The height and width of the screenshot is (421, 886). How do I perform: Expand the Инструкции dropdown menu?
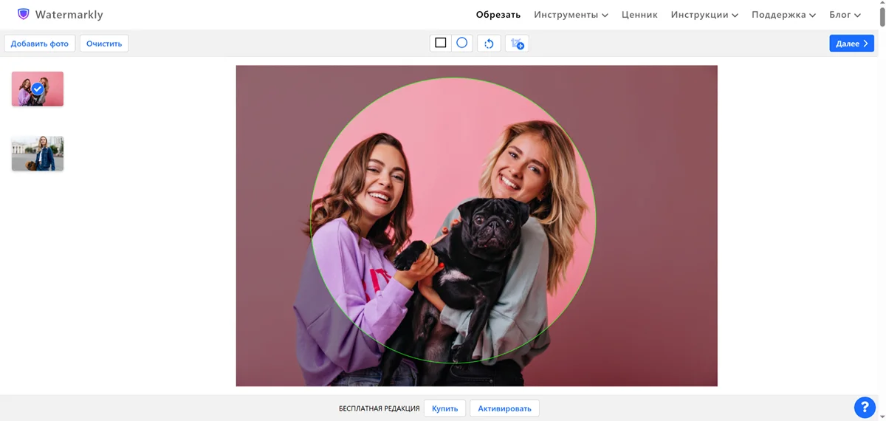pos(704,15)
